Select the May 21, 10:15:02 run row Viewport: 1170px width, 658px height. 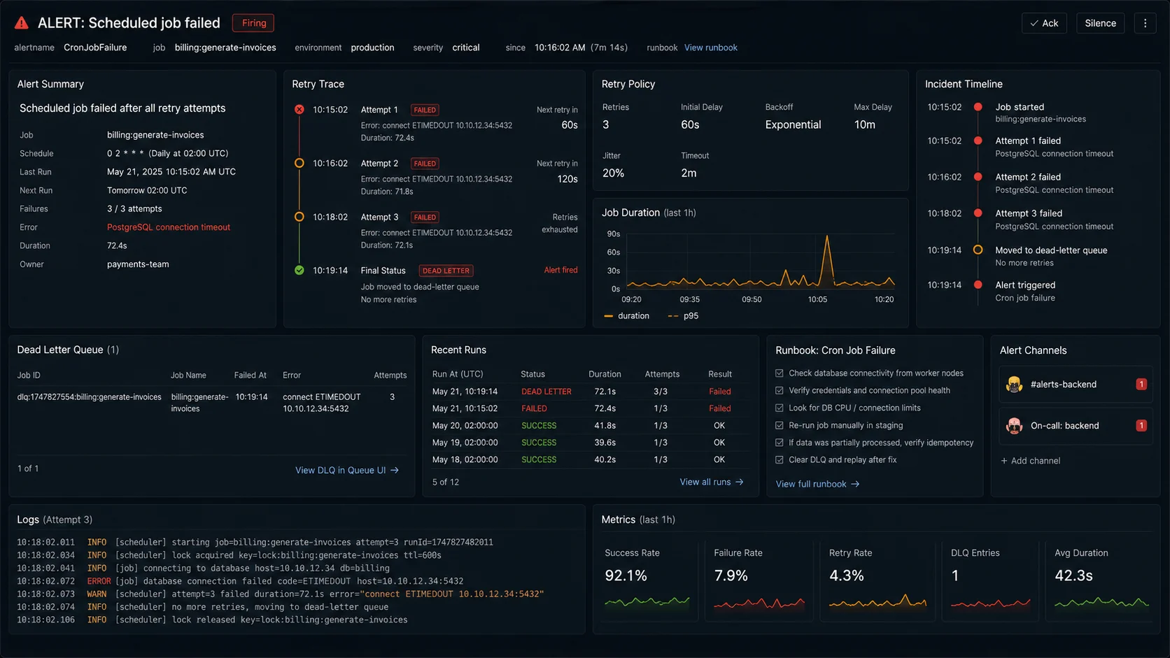[x=589, y=408]
